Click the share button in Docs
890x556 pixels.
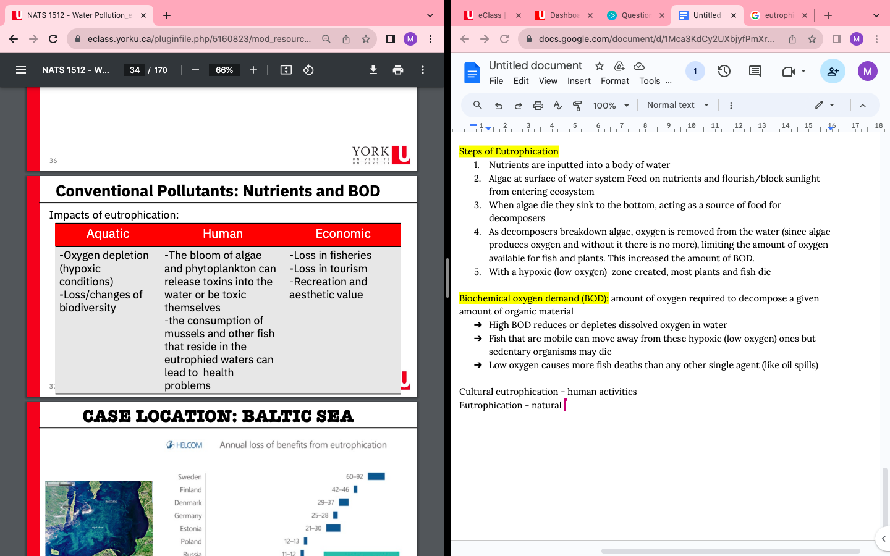833,72
